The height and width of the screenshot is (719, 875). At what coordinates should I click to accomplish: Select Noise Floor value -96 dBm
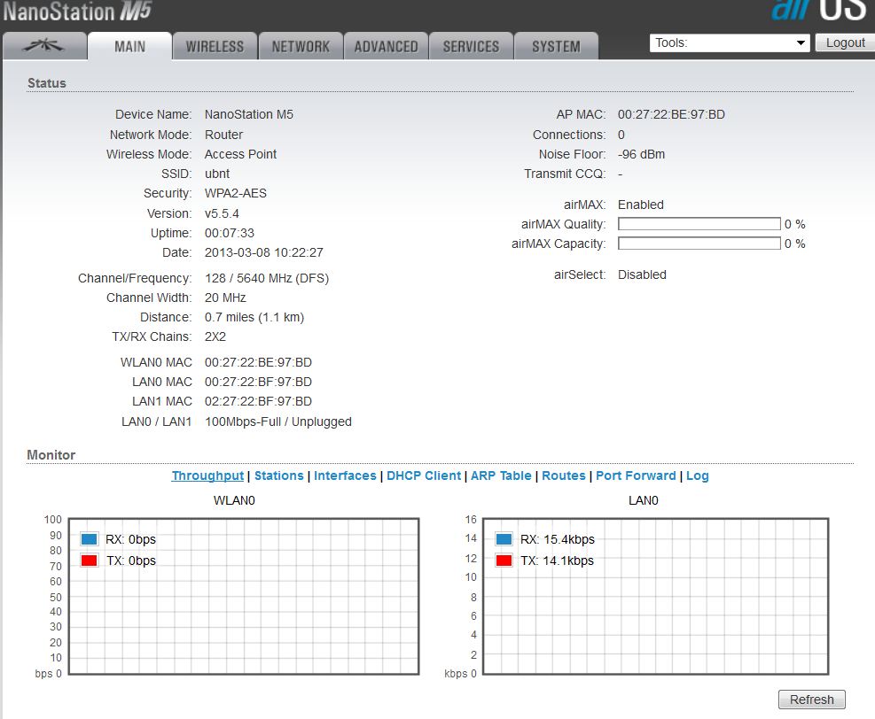coord(641,154)
